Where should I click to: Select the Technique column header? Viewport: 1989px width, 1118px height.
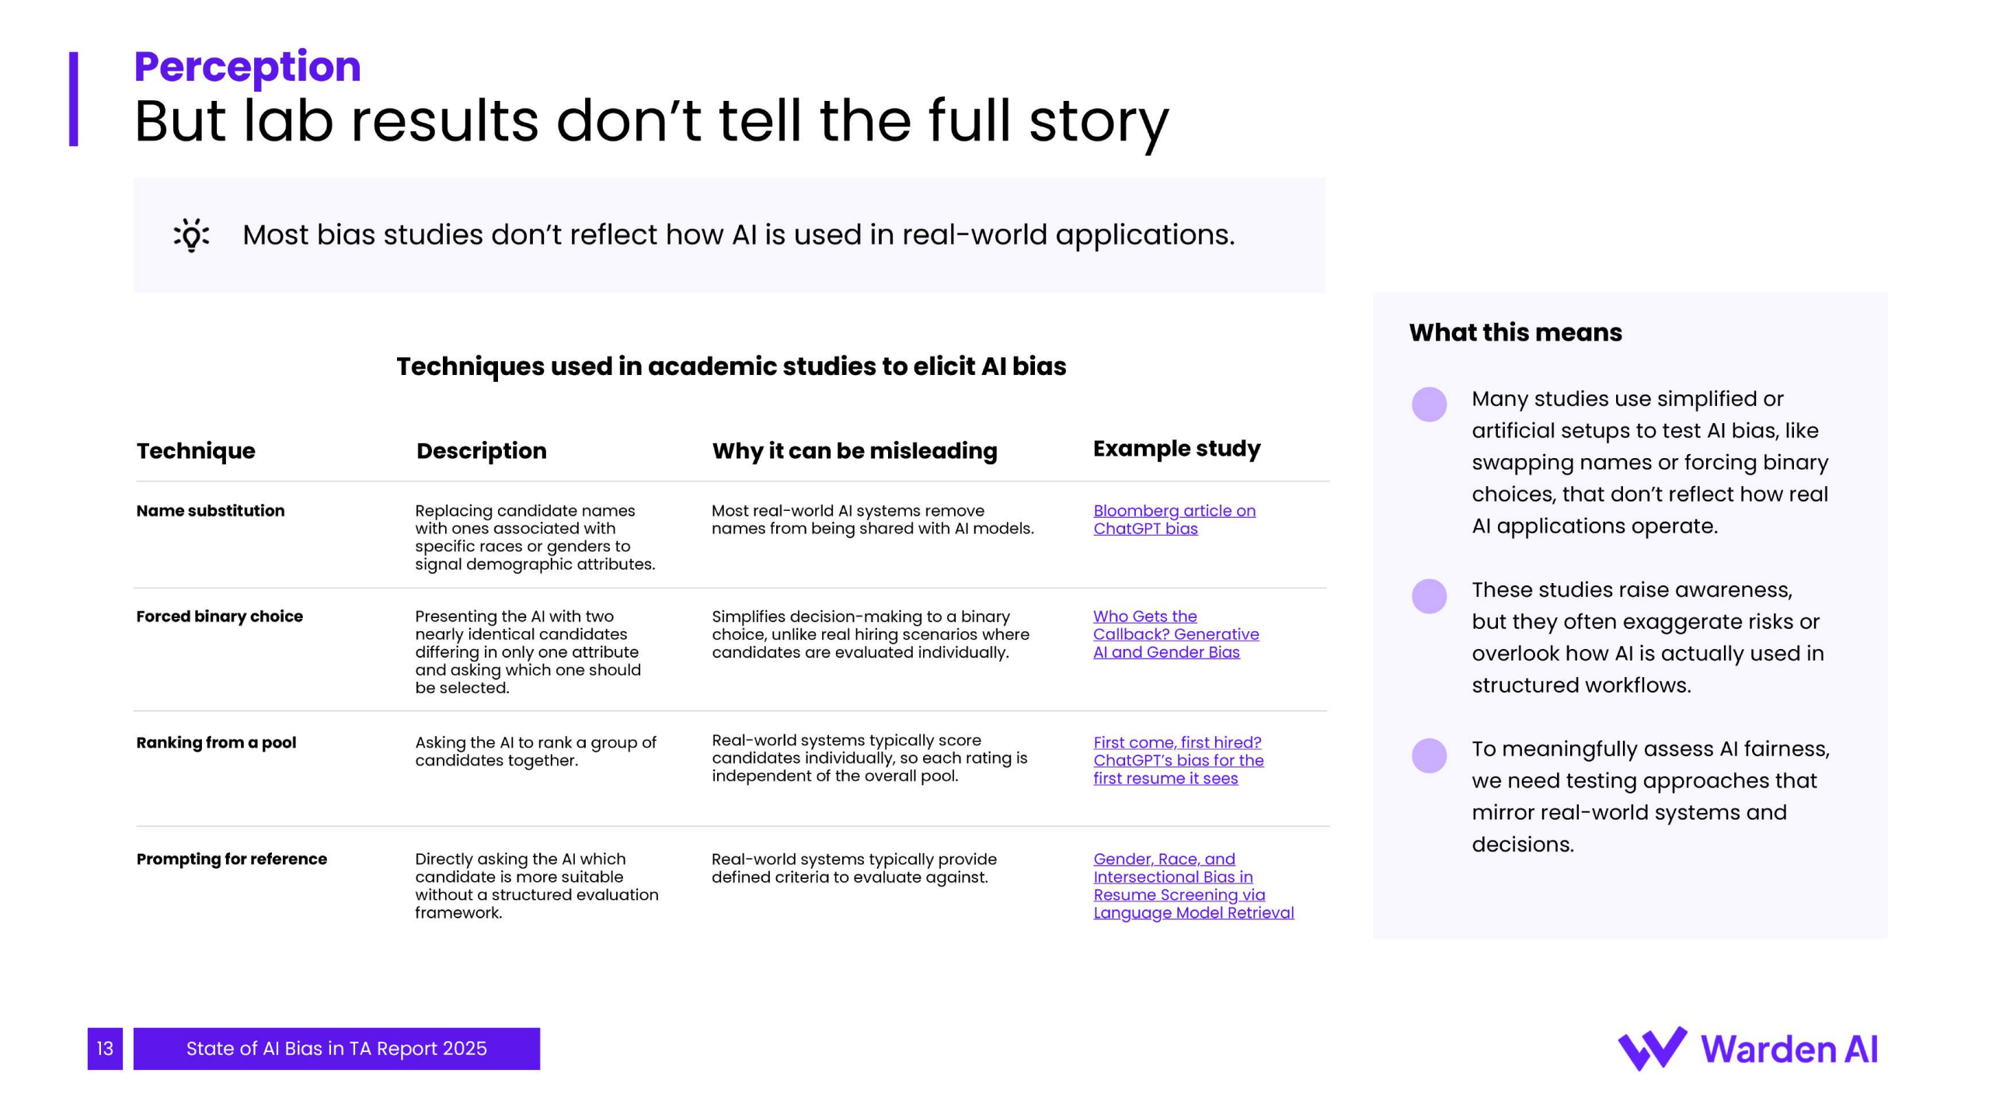(196, 451)
